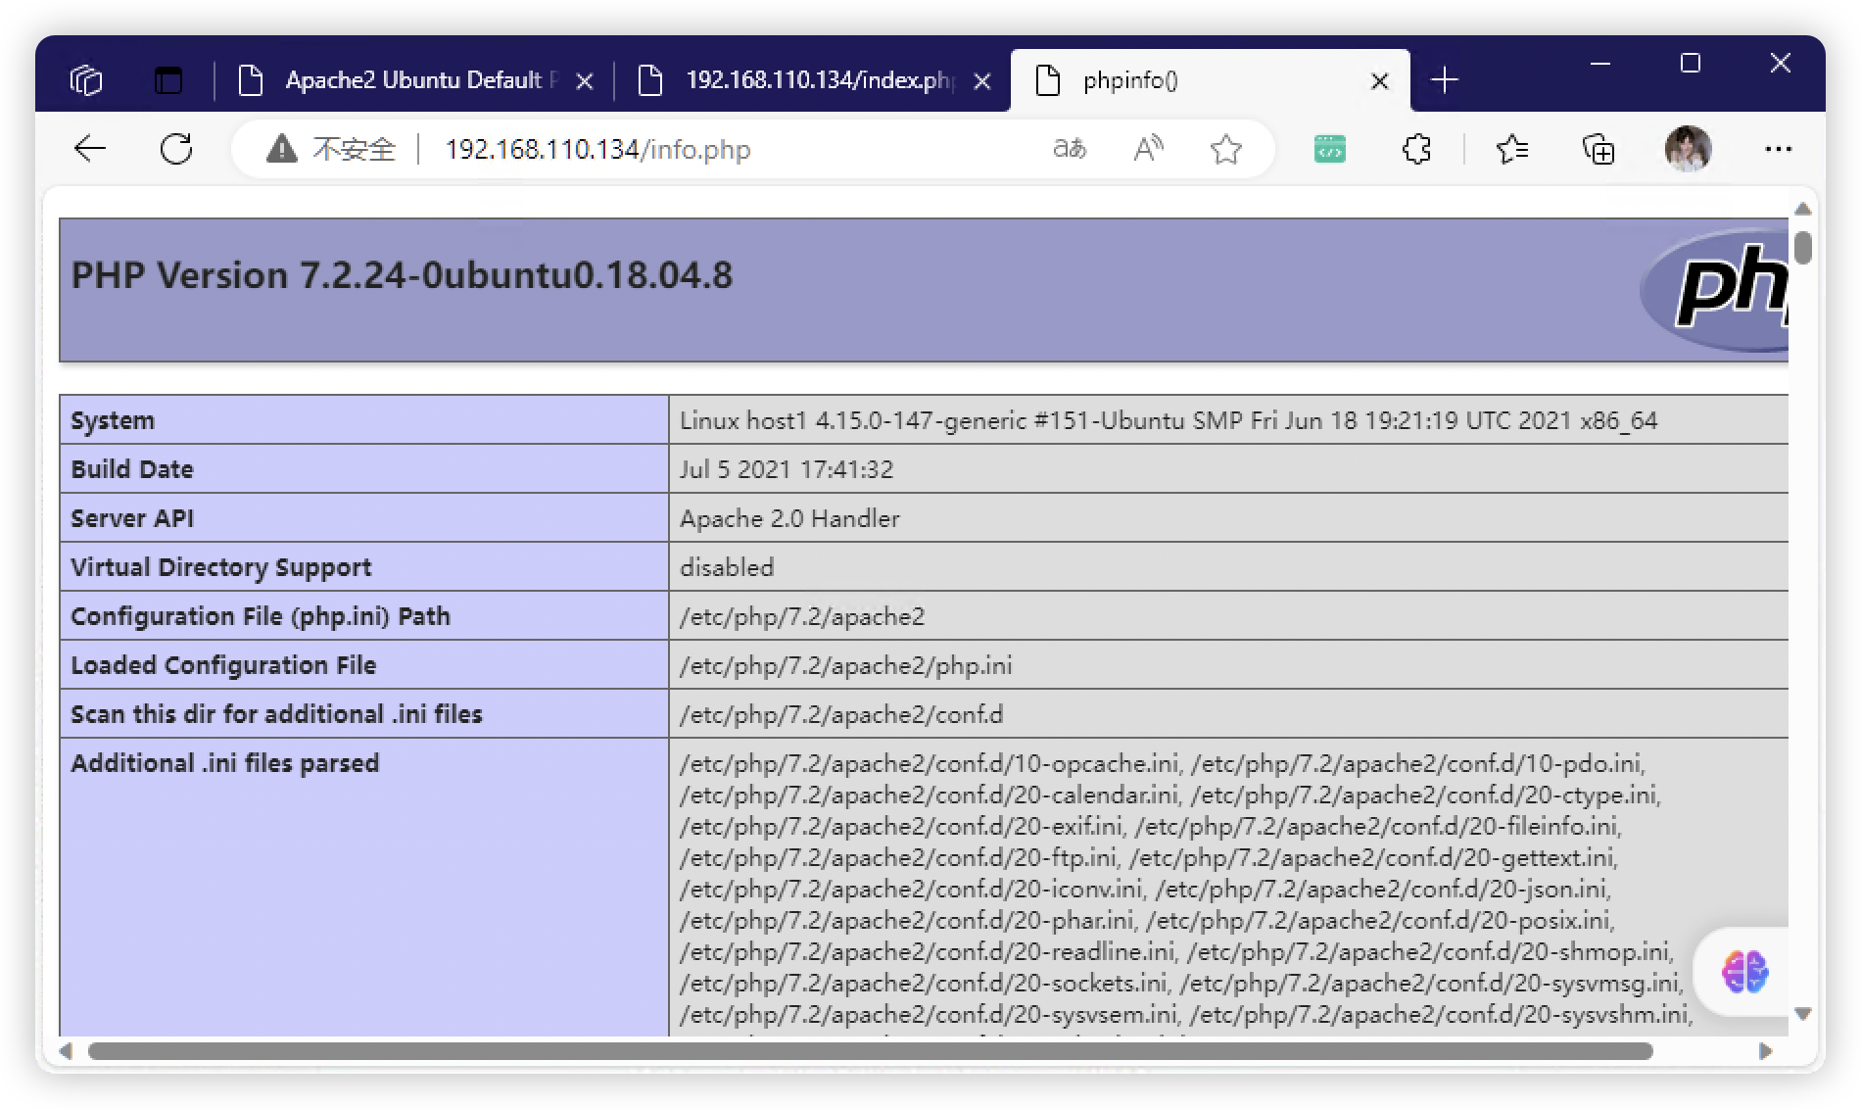
Task: Open the user profile avatar
Action: click(1688, 149)
